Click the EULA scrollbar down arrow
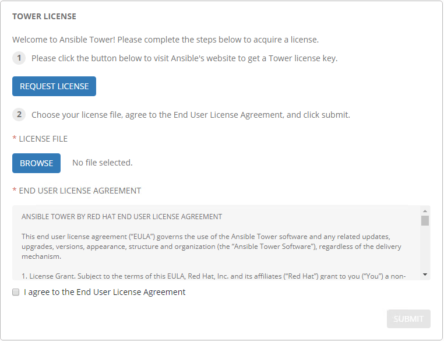 pyautogui.click(x=425, y=274)
